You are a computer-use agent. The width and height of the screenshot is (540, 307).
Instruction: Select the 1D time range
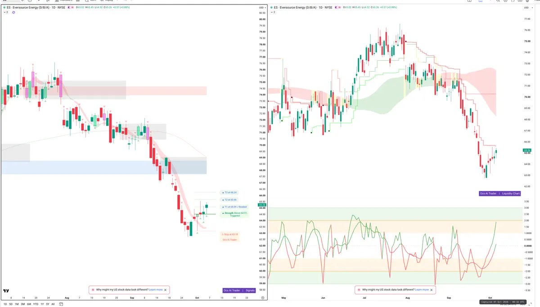tap(5, 304)
